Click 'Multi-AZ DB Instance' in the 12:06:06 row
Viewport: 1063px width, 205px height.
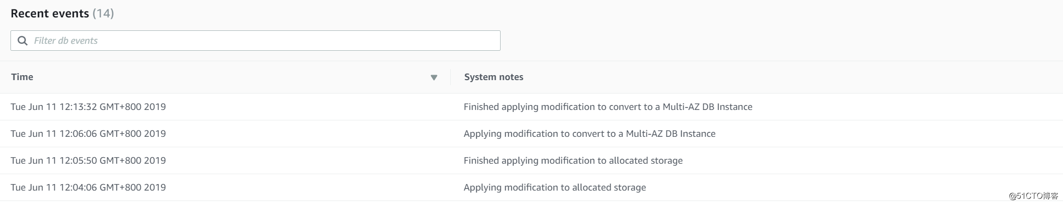[x=670, y=134]
